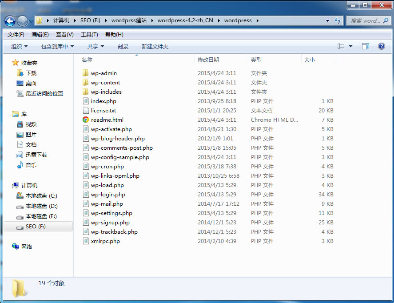This screenshot has height=303, width=394.
Task: Select the wp-login.php file icon
Action: [86, 195]
